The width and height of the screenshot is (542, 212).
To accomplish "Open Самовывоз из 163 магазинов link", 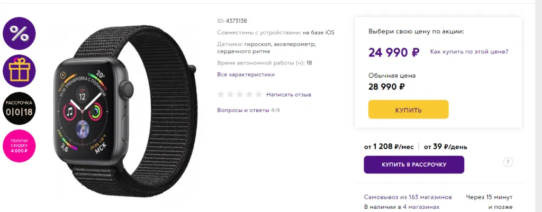I will (408, 197).
